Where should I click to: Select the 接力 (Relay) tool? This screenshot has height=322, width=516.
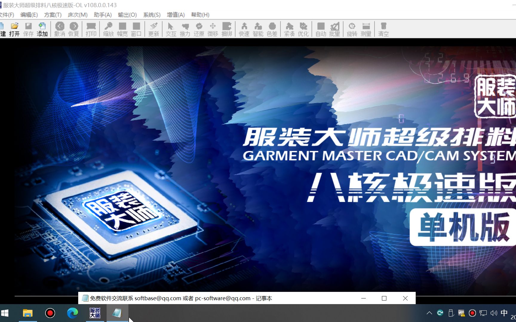[185, 29]
